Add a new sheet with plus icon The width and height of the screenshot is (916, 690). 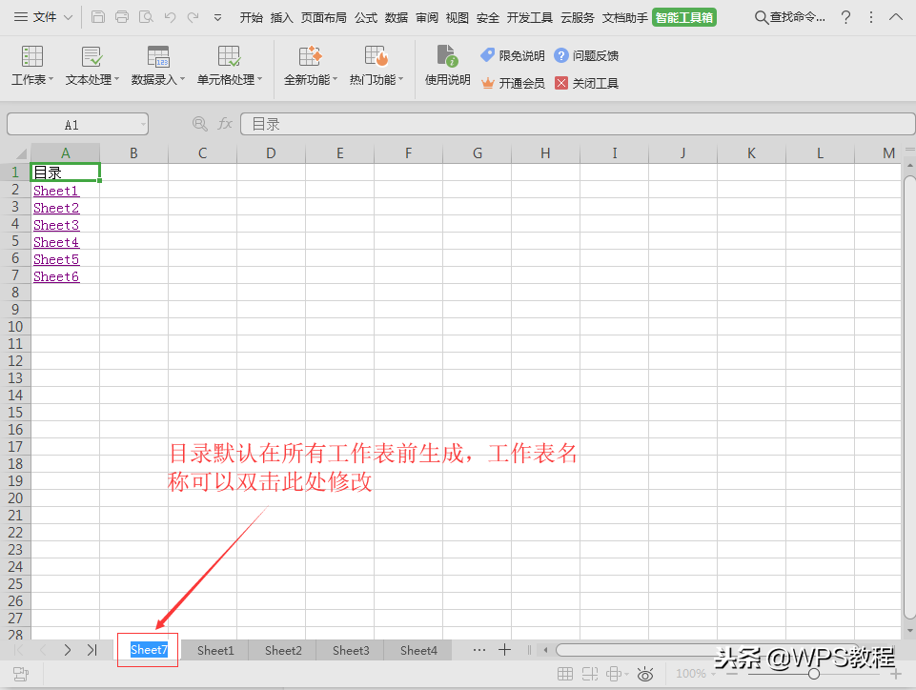[505, 649]
